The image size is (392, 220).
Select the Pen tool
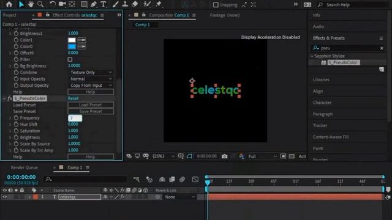[94, 4]
